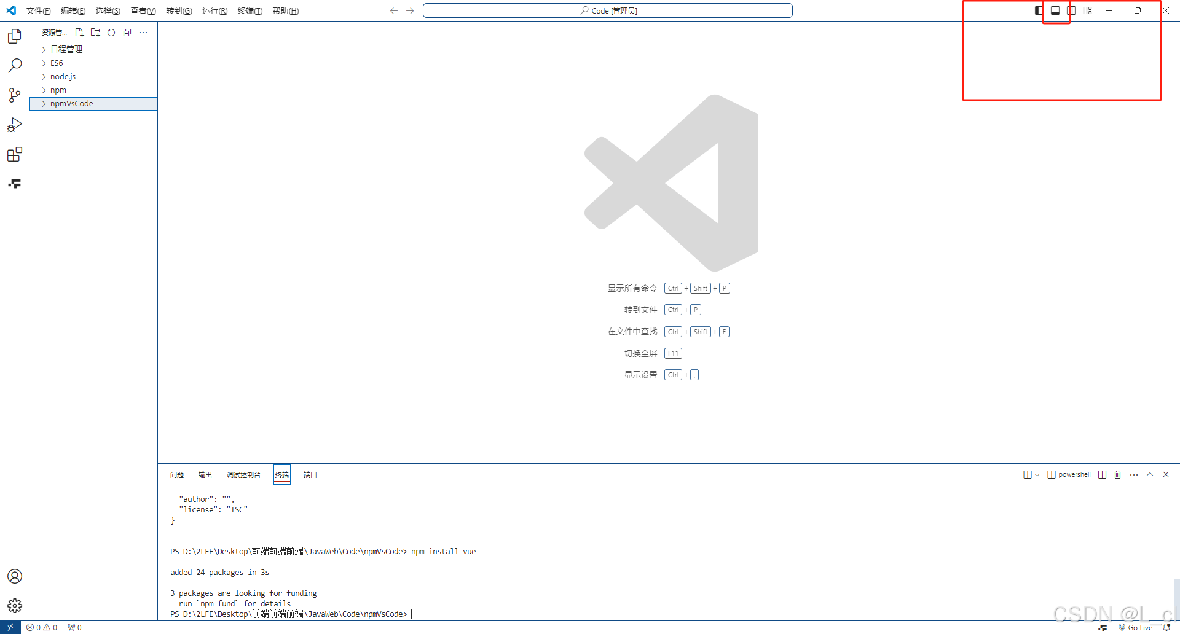Create a new terminal with the terminal icon

[1027, 474]
